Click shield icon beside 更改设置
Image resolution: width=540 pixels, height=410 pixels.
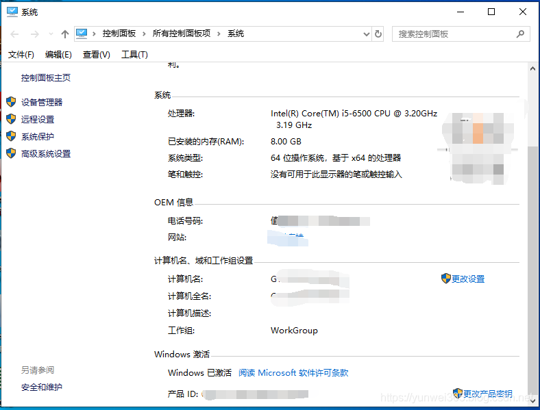click(x=446, y=279)
